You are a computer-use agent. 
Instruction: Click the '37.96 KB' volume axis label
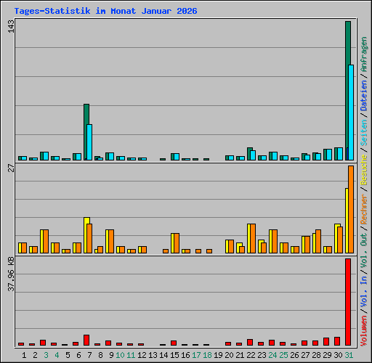click(x=11, y=274)
